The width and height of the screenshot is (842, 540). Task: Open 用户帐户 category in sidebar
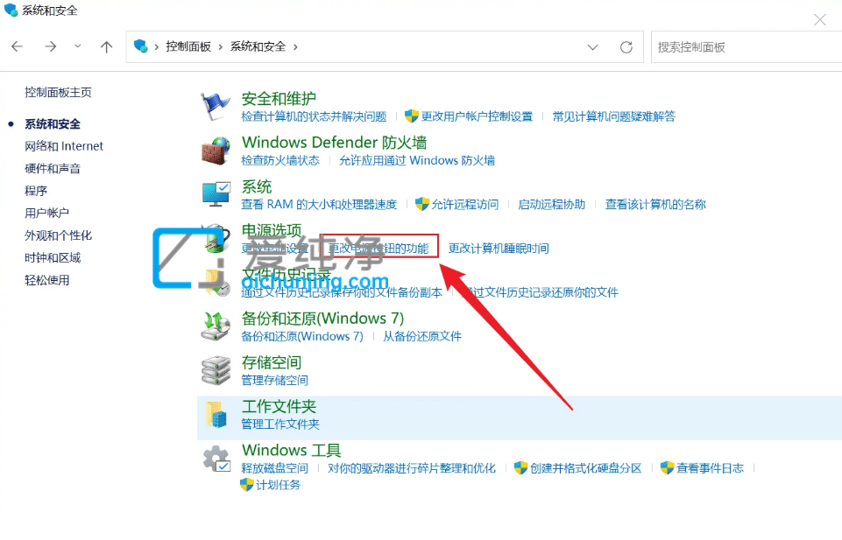point(46,213)
